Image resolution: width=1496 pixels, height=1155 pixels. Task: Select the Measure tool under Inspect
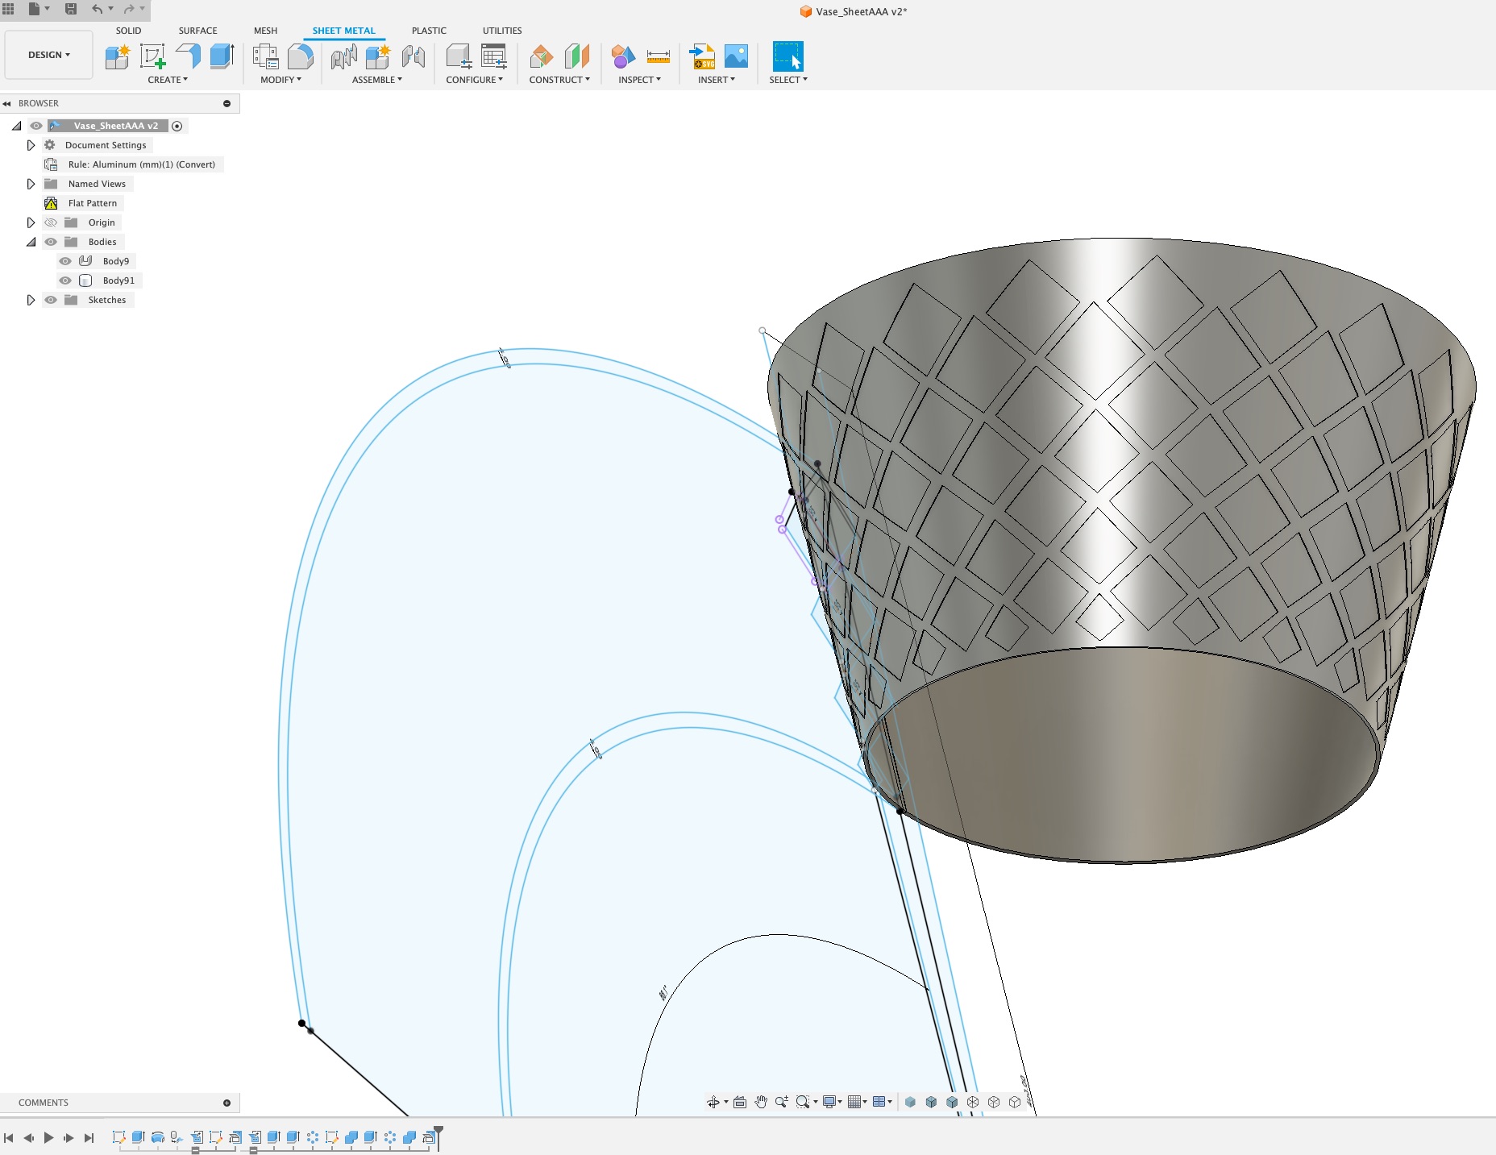[660, 58]
